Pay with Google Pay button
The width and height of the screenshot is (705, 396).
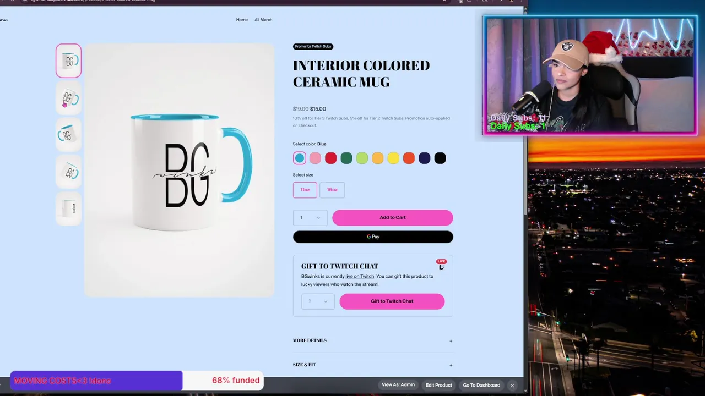click(373, 237)
